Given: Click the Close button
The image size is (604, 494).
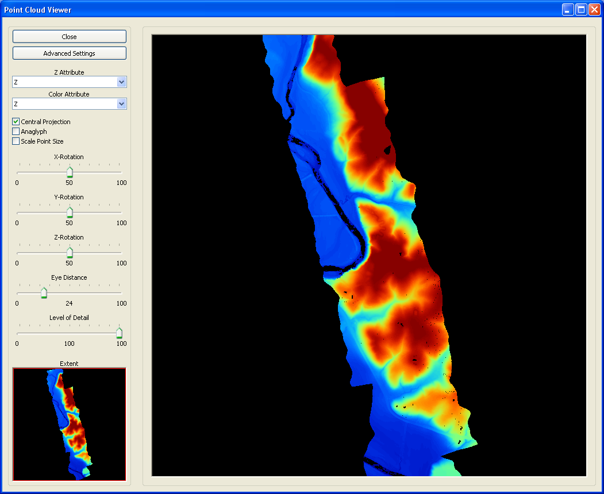Looking at the screenshot, I should click(x=69, y=36).
